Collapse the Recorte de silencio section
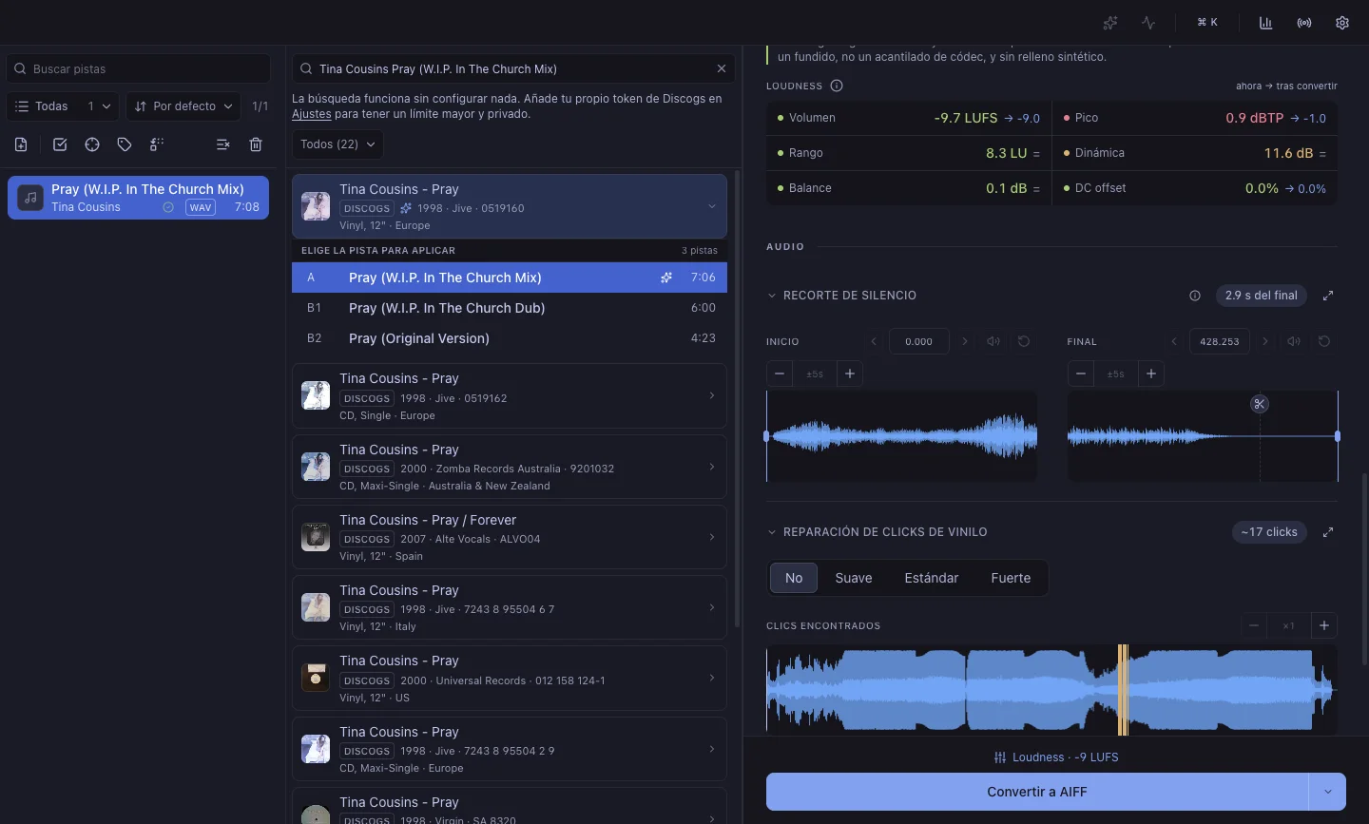Image resolution: width=1369 pixels, height=824 pixels. (x=772, y=296)
